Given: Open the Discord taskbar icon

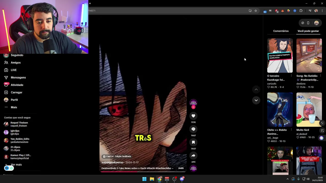Looking at the screenshot, I should click(182, 179).
